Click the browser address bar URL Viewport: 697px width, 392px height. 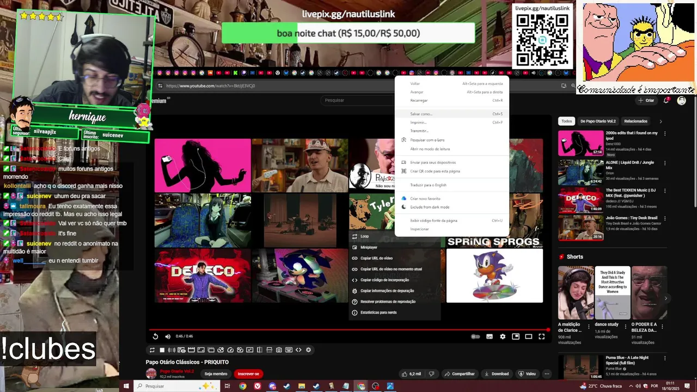[x=210, y=86]
